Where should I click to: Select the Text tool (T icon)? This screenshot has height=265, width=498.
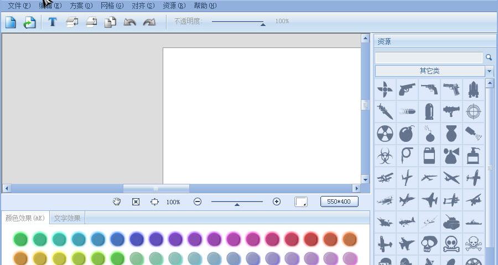pos(52,22)
